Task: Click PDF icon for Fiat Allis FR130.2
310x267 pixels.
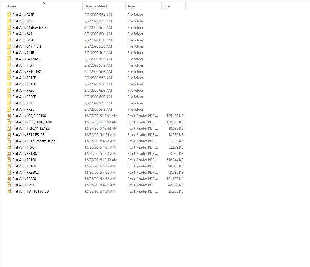Action: [9, 154]
